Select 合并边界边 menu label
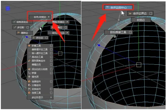Screen dimensions: 167x110 pos(140,13)
